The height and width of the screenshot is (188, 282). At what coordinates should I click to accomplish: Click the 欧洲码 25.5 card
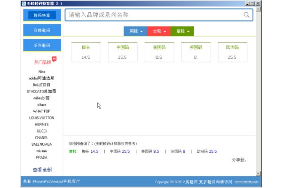pos(233,52)
